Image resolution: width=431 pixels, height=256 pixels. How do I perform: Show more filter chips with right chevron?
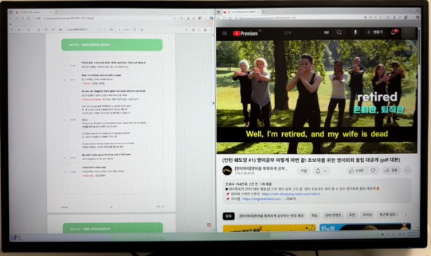[405, 215]
